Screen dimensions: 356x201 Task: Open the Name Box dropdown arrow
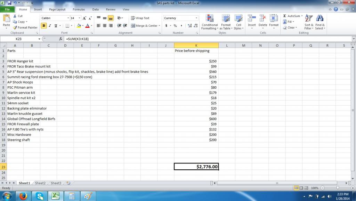[x=39, y=39]
